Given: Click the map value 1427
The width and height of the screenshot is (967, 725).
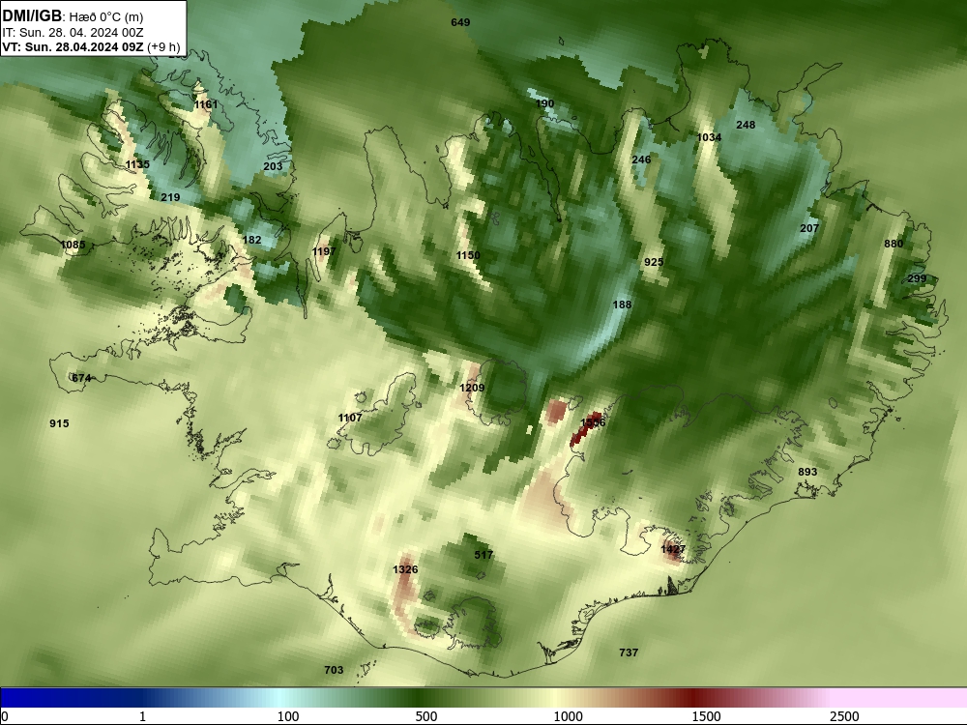Looking at the screenshot, I should pyautogui.click(x=673, y=549).
